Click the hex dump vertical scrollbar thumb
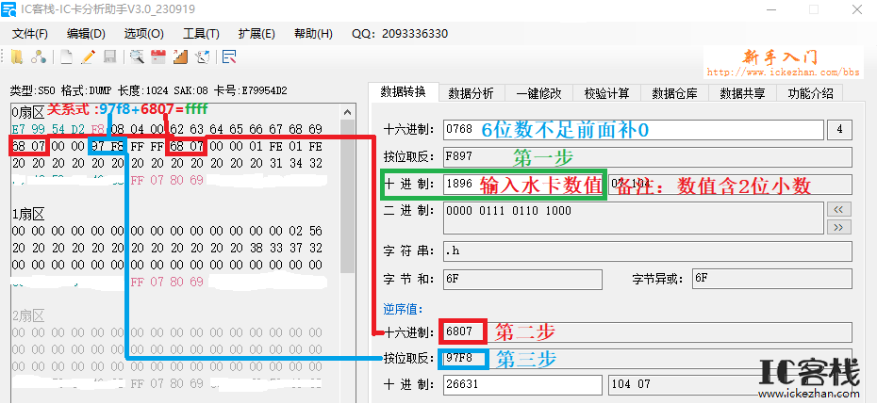This screenshot has height=404, width=877. click(x=348, y=196)
